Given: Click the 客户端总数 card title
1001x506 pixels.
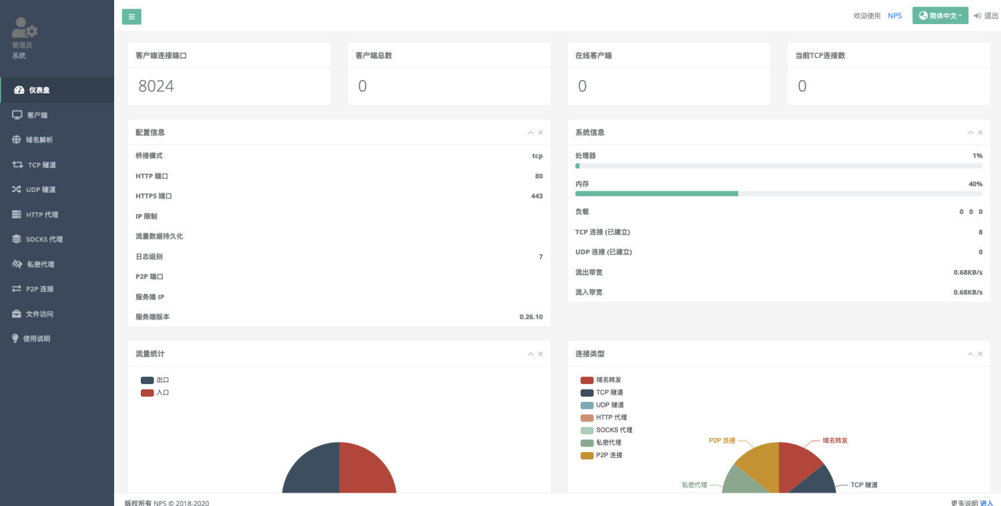Looking at the screenshot, I should [374, 55].
